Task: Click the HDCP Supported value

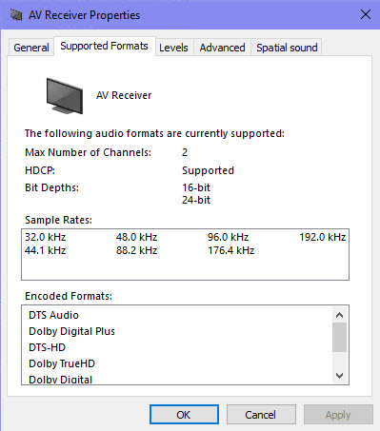Action: (x=208, y=170)
